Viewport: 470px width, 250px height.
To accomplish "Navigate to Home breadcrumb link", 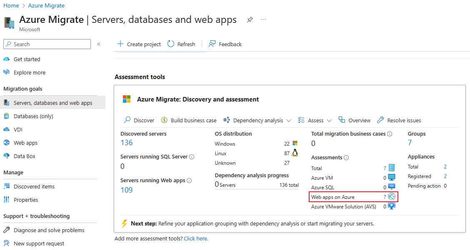I will pyautogui.click(x=11, y=5).
